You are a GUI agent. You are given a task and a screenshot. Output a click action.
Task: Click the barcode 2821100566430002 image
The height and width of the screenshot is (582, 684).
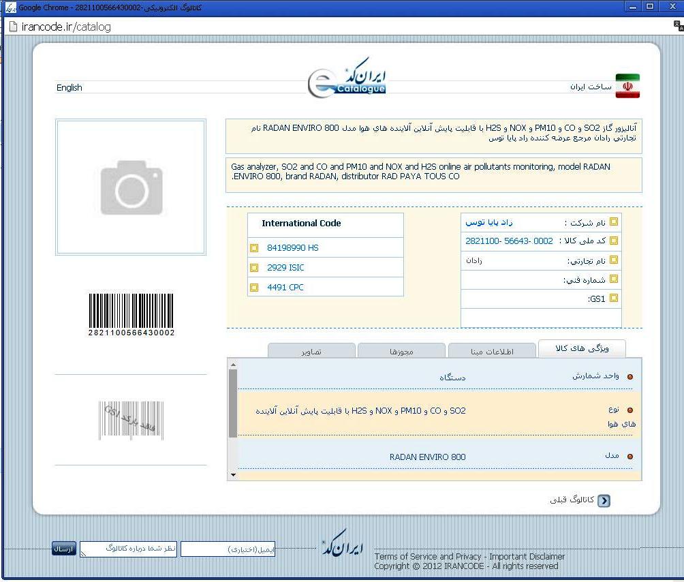131,315
